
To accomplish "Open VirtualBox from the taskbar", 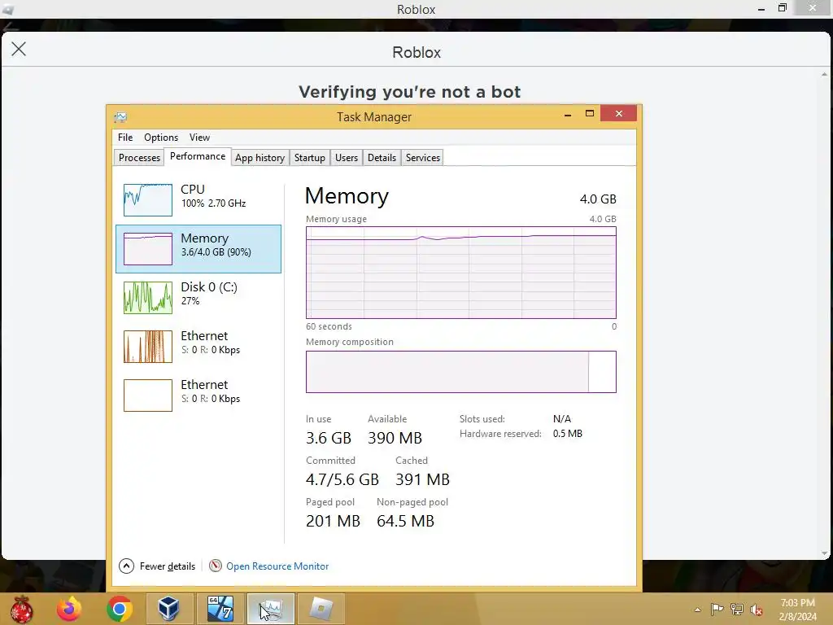I will coord(169,609).
